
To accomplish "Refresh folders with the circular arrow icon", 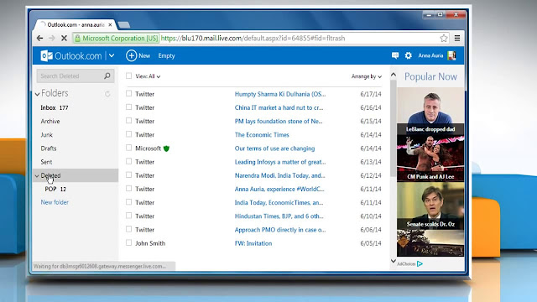I will (107, 93).
